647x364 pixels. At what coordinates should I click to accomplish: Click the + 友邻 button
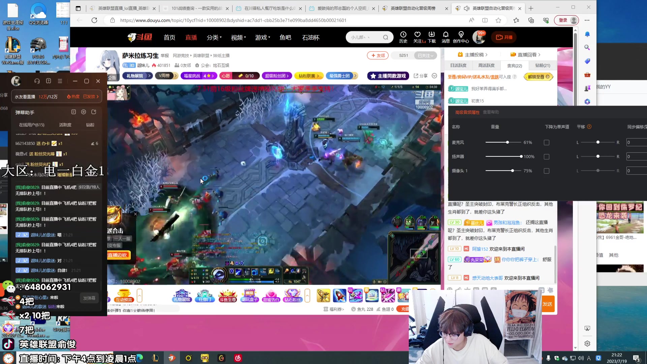[x=378, y=56]
